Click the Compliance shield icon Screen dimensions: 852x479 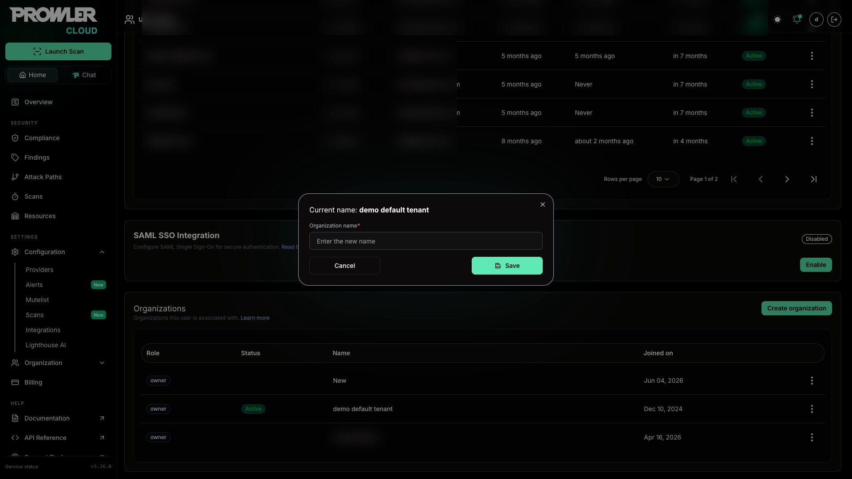point(15,138)
